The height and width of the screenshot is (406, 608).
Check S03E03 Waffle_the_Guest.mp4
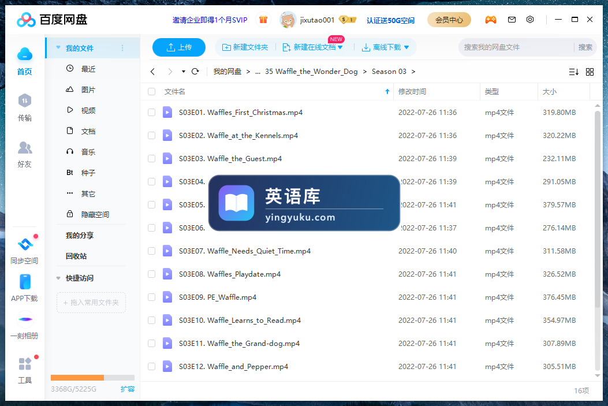(152, 159)
